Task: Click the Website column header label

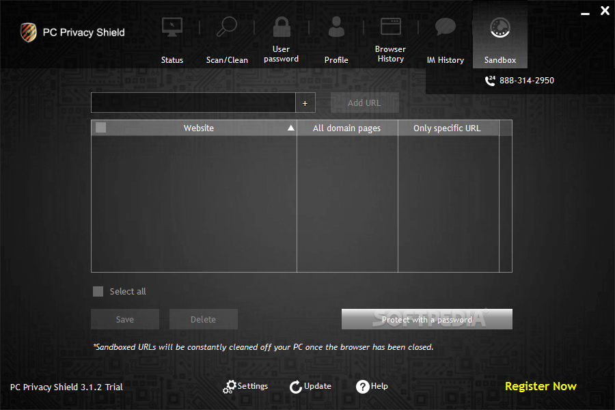Action: point(199,128)
